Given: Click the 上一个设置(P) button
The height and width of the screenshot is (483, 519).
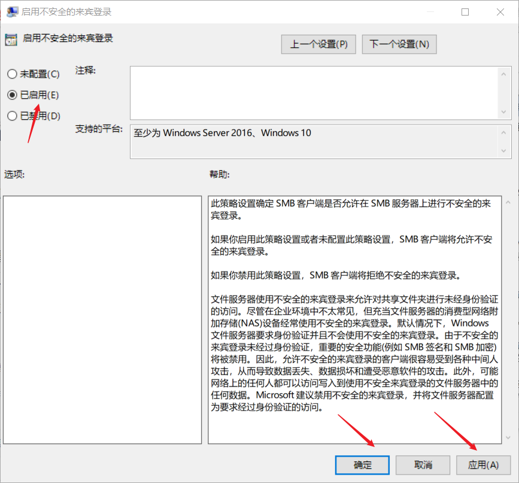Looking at the screenshot, I should click(318, 44).
